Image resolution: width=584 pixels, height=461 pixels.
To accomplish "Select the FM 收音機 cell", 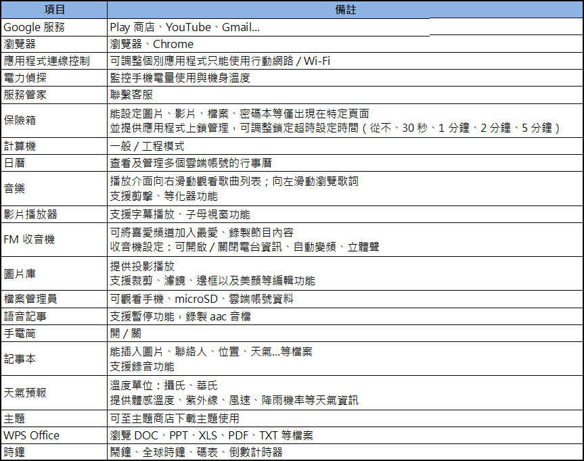I will click(x=54, y=239).
